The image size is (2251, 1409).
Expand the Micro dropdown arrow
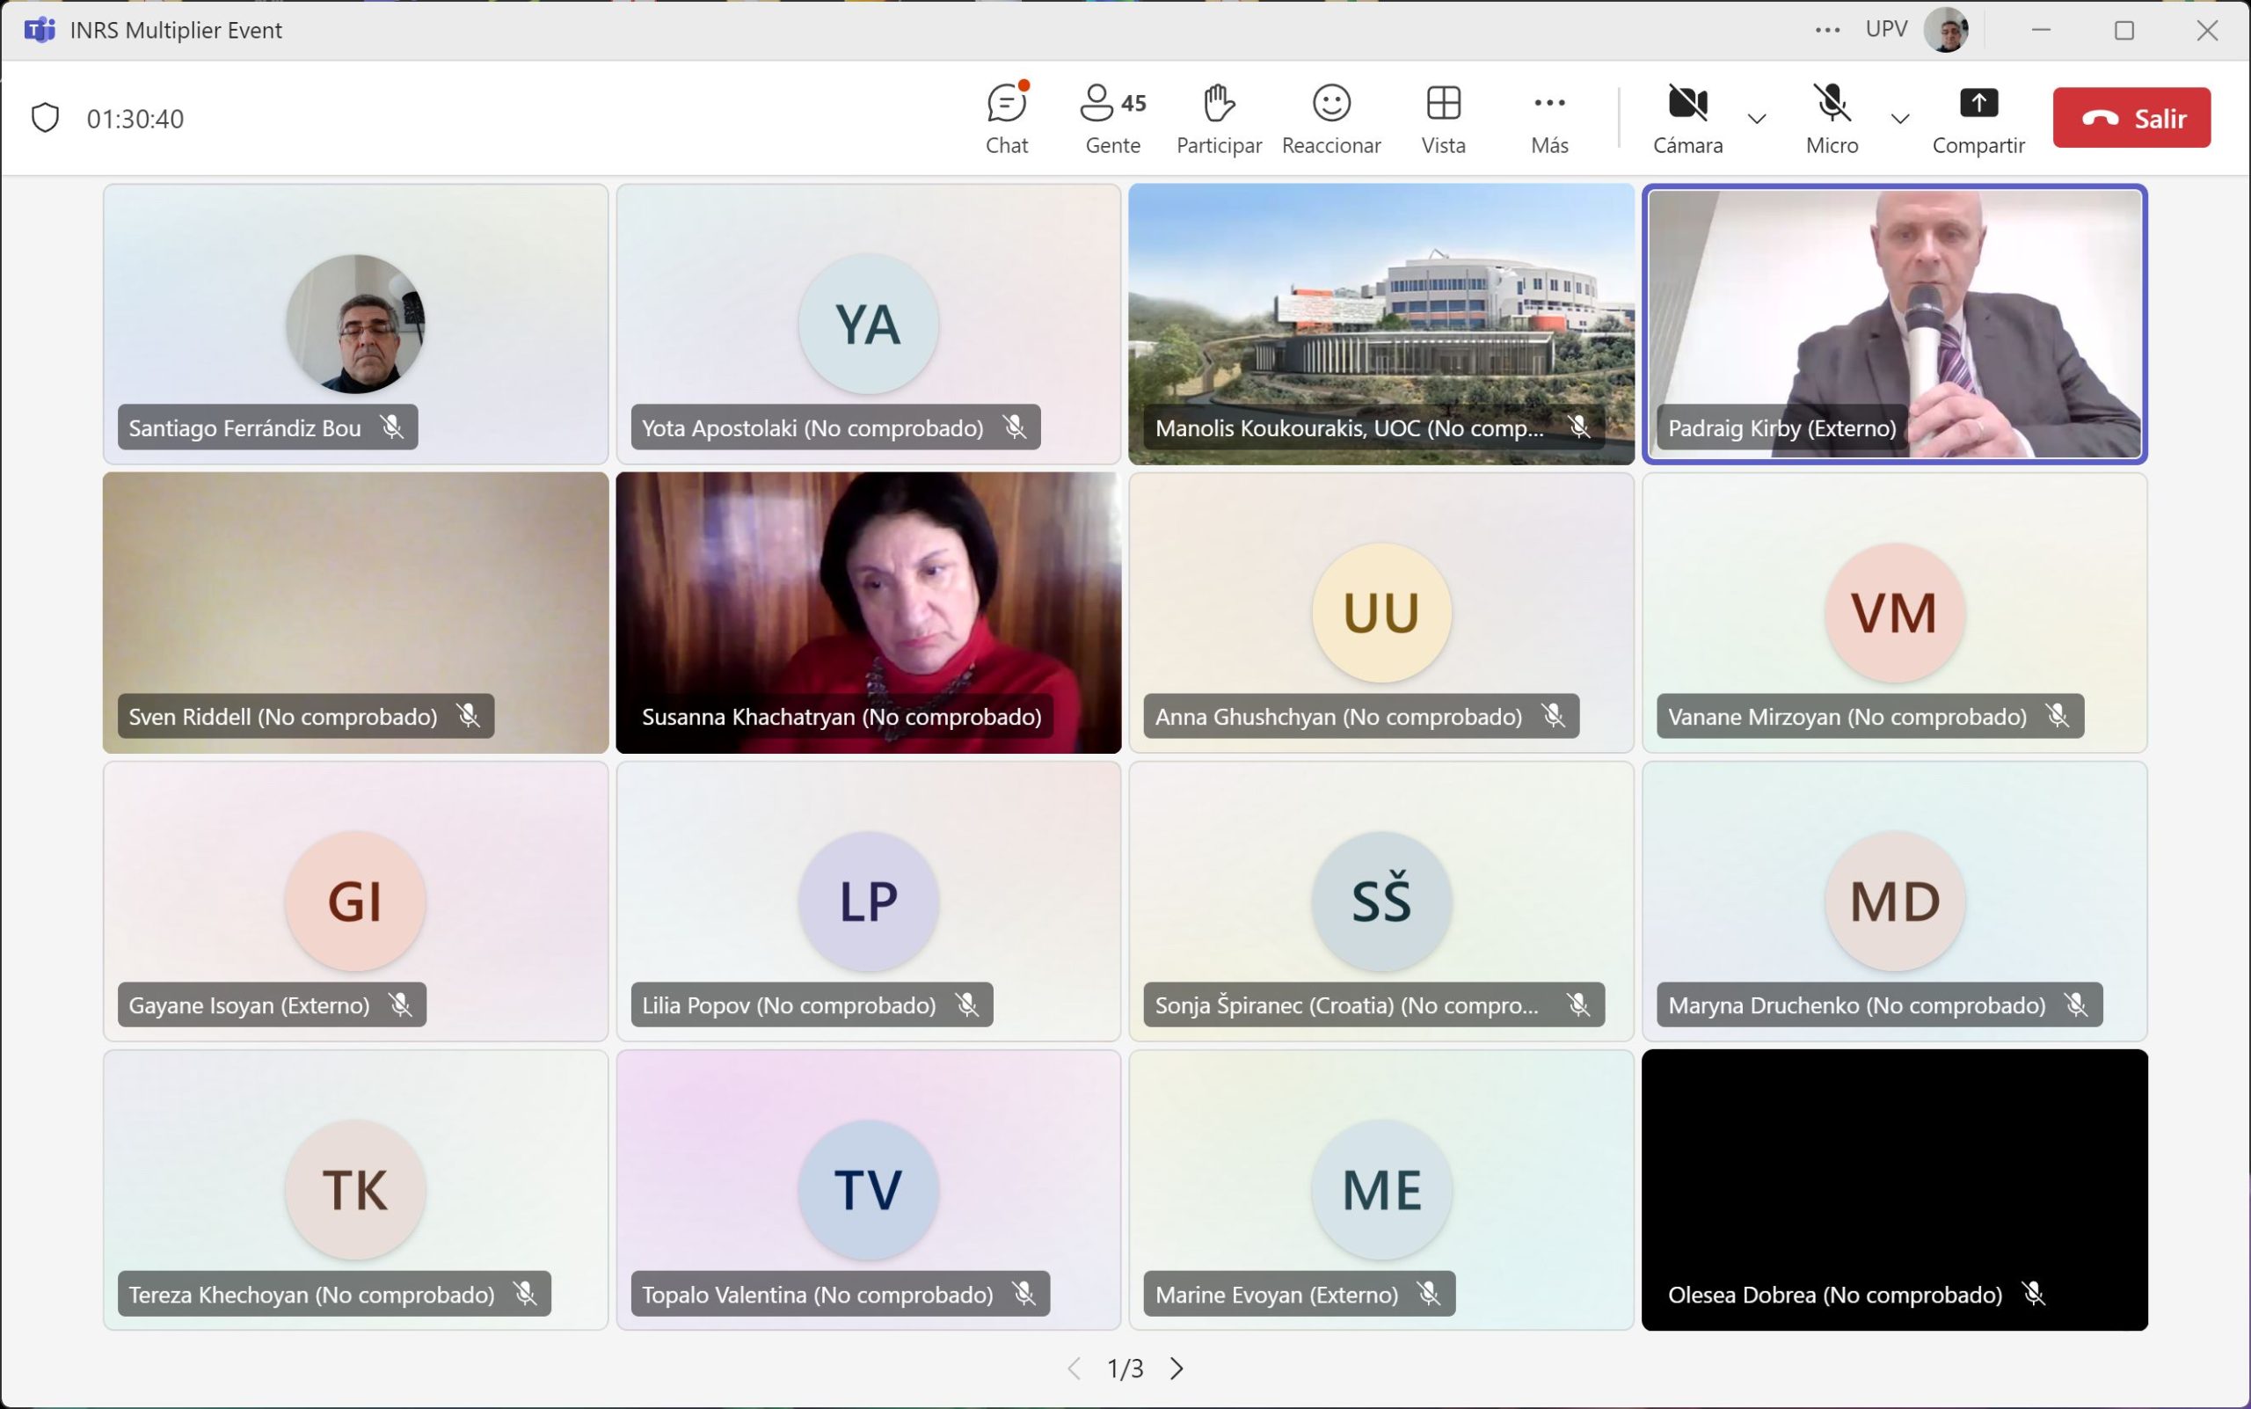[1900, 119]
